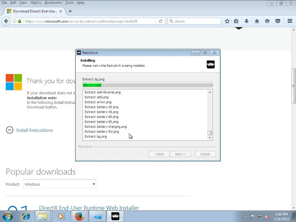Click Firefox page scrollbar thumb
This screenshot has height=222, width=296.
(x=294, y=86)
